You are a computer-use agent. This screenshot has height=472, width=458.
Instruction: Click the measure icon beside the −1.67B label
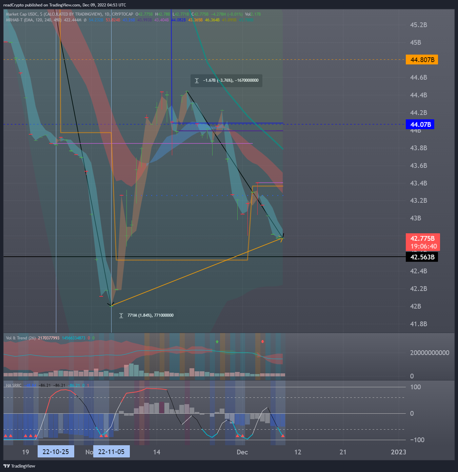click(197, 80)
